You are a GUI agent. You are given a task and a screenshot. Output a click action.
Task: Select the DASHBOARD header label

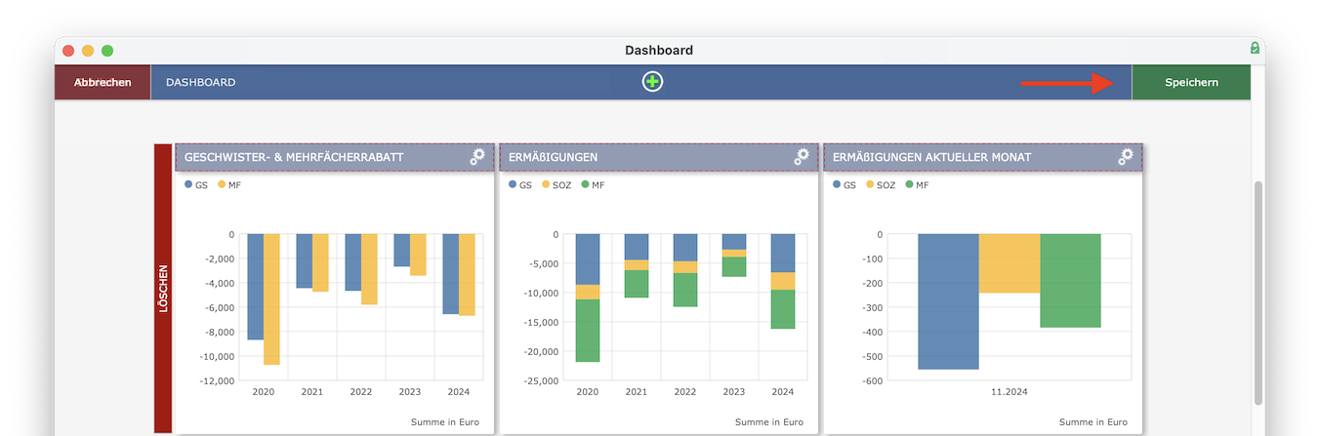pyautogui.click(x=200, y=82)
